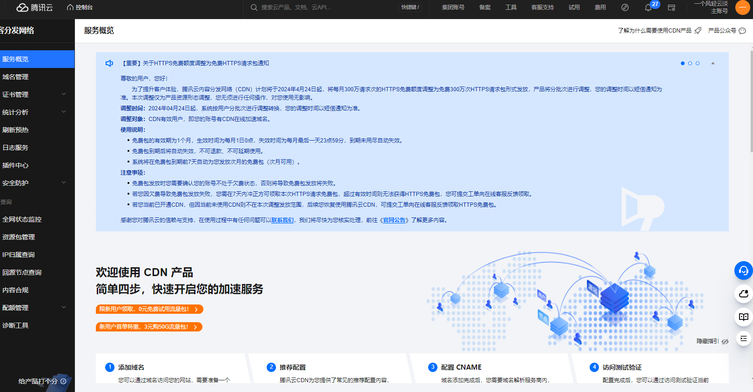
Task: Click the rocket icon next to CDN intro
Action: pyautogui.click(x=698, y=31)
